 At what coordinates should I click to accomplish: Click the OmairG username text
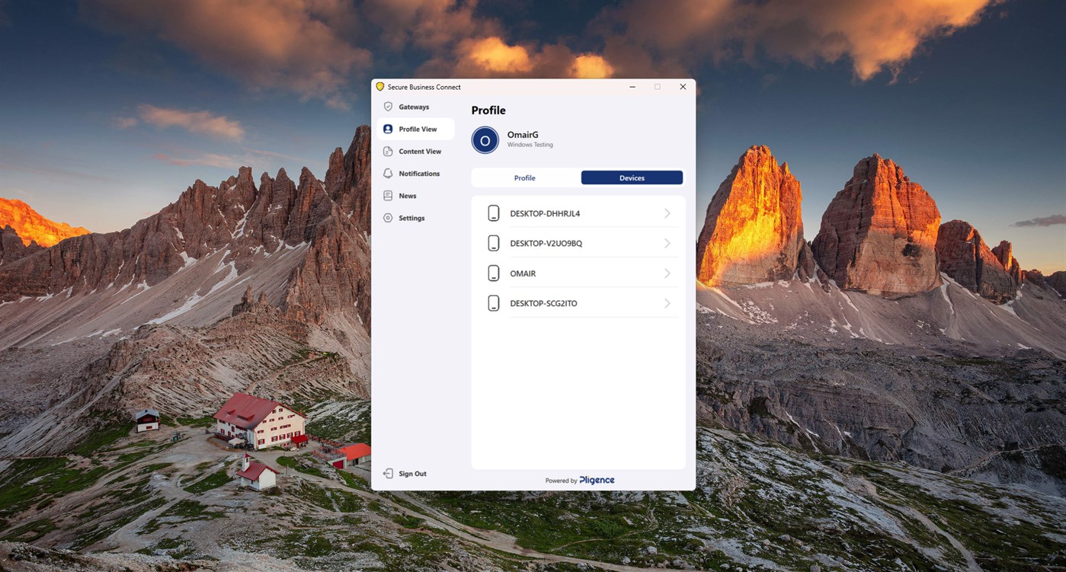tap(523, 135)
